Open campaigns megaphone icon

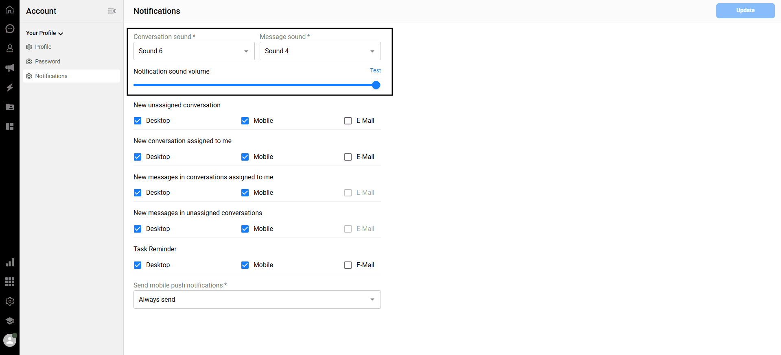pyautogui.click(x=10, y=68)
